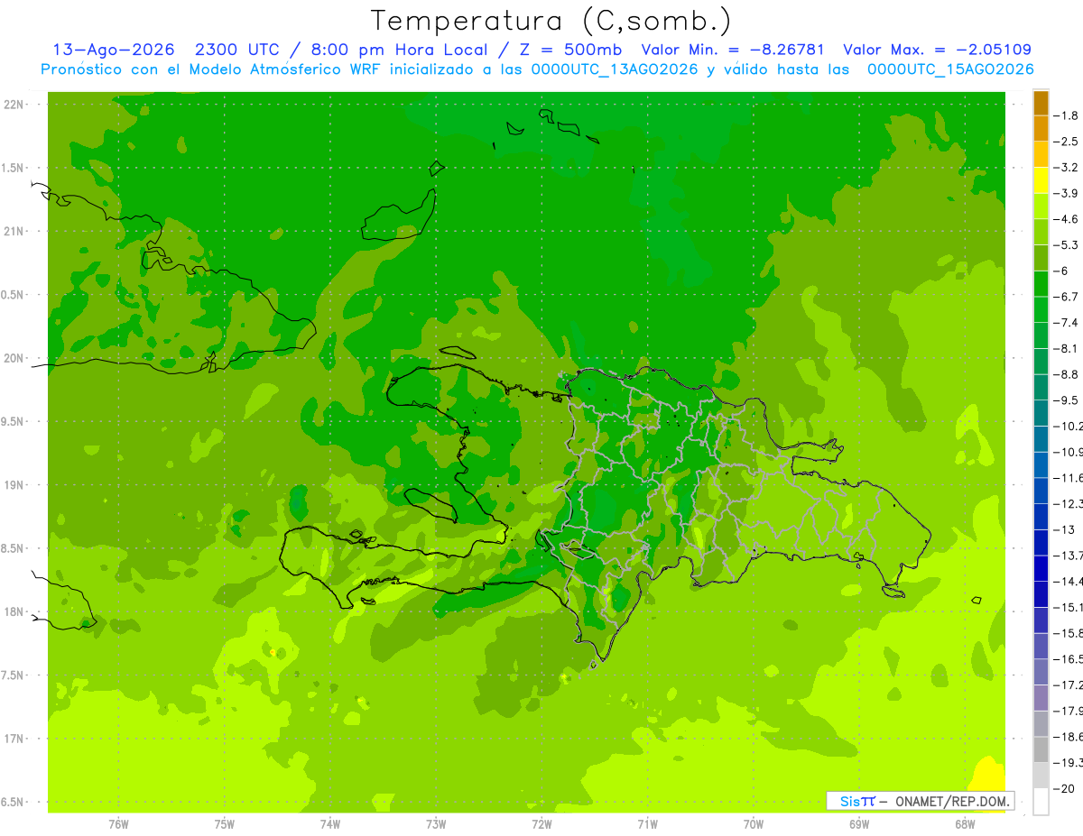Click the 'Temperatura (C,somb.)' chart title
The height and width of the screenshot is (836, 1083).
(x=551, y=21)
